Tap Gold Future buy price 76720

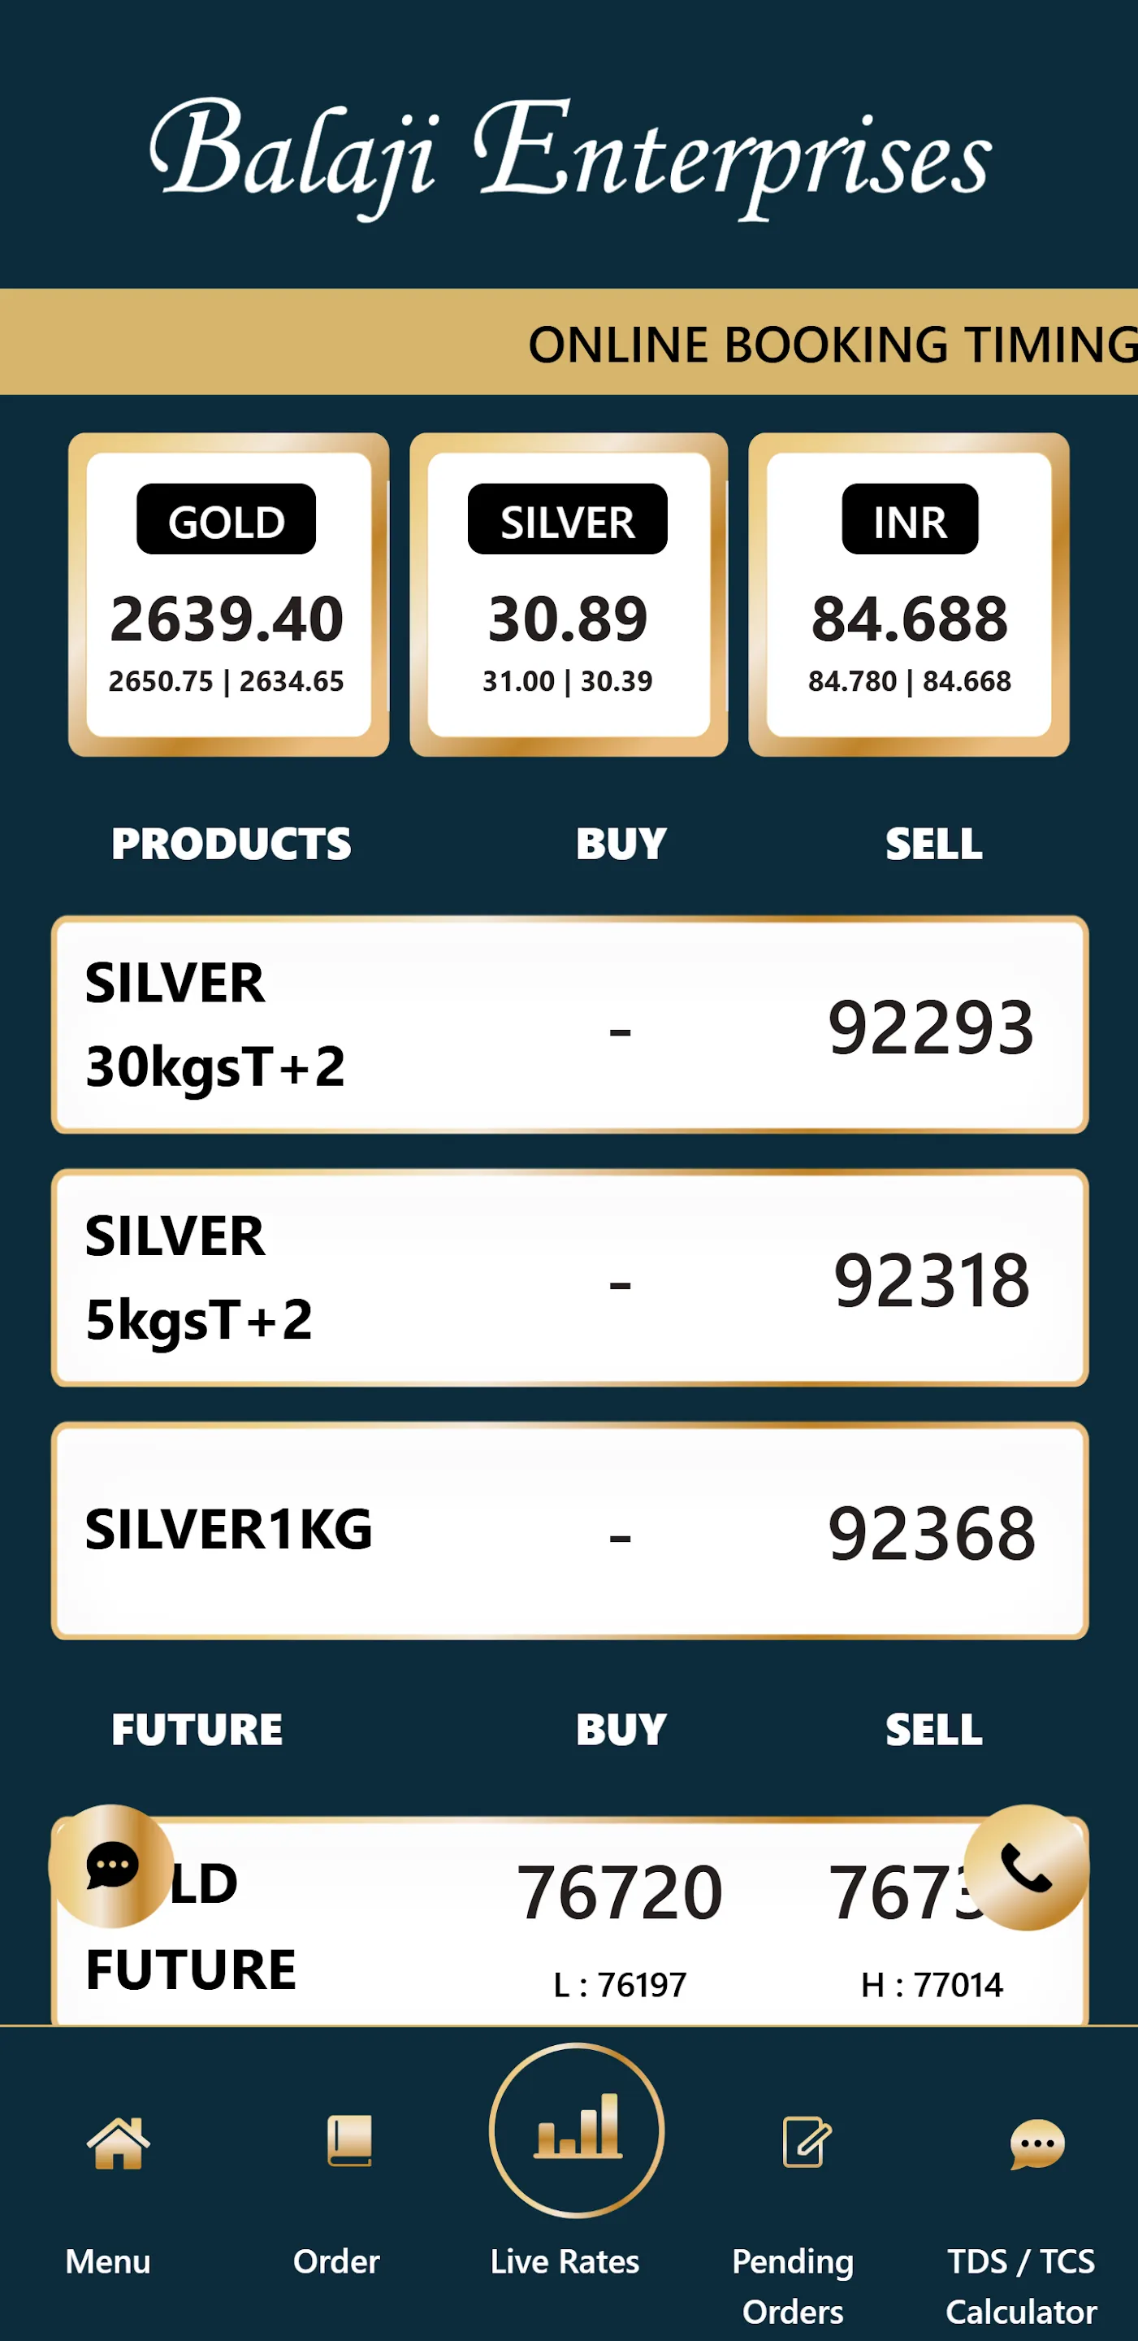click(x=620, y=1892)
